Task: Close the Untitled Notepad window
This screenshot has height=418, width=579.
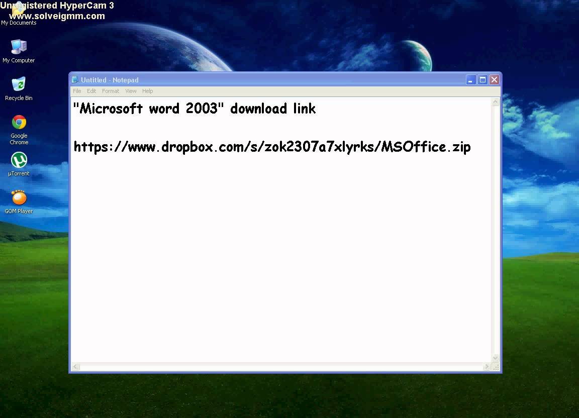Action: click(495, 80)
